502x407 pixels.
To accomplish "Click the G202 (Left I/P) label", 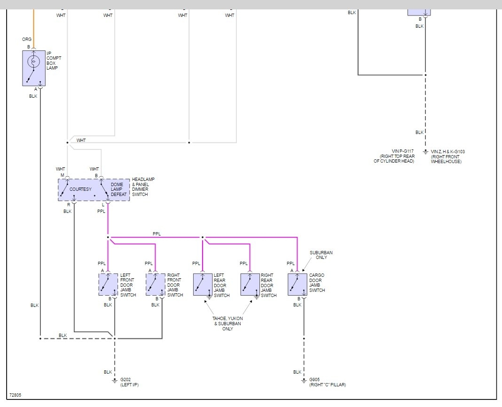I will click(x=129, y=382).
